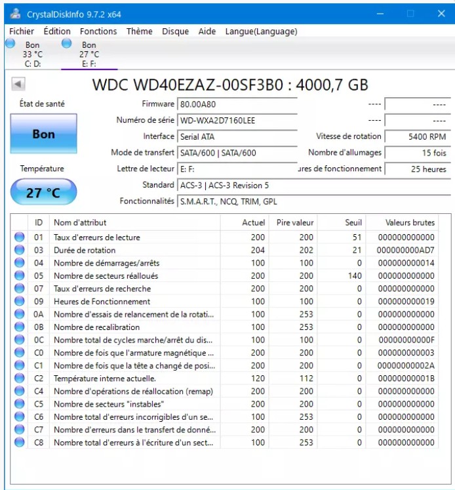Viewport: 455px width, 490px height.
Task: Select 'Température interne actuelle.' attribute name
Action: (105, 378)
